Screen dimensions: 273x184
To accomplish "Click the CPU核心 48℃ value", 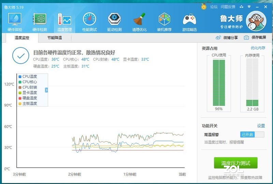I will tap(85, 59).
